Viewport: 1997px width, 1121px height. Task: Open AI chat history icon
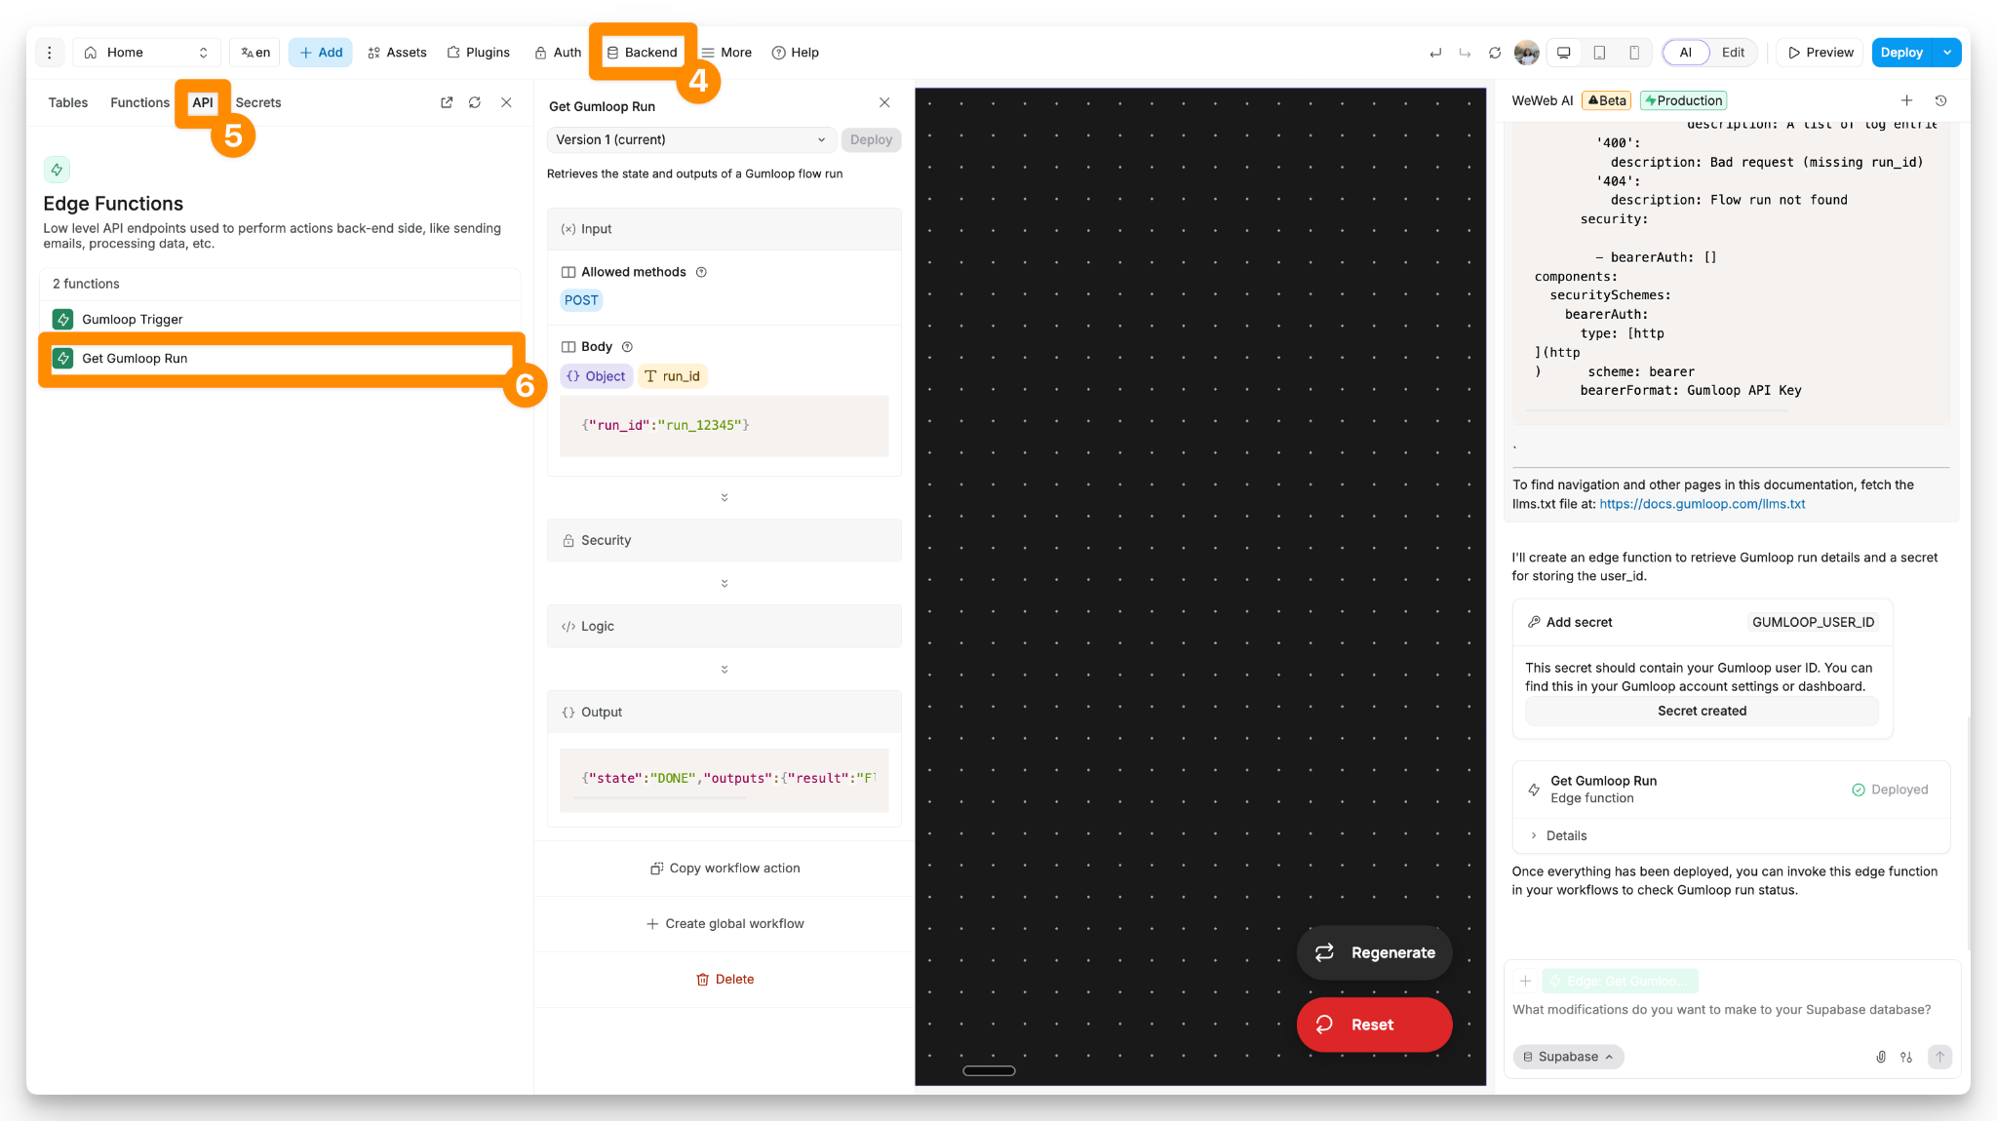tap(1940, 100)
